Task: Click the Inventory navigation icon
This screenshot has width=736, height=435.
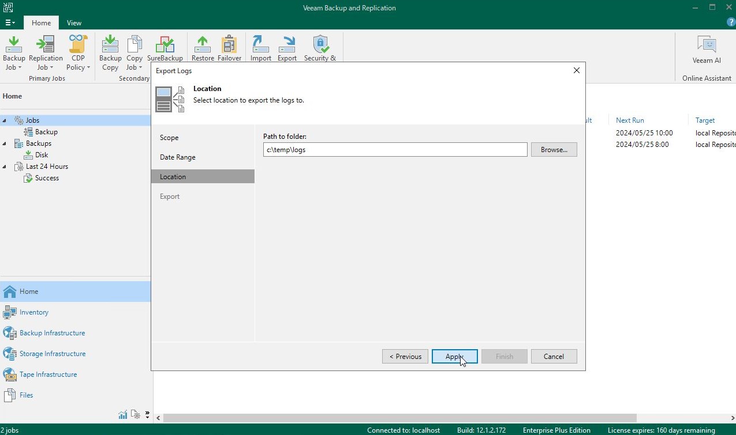Action: point(10,312)
